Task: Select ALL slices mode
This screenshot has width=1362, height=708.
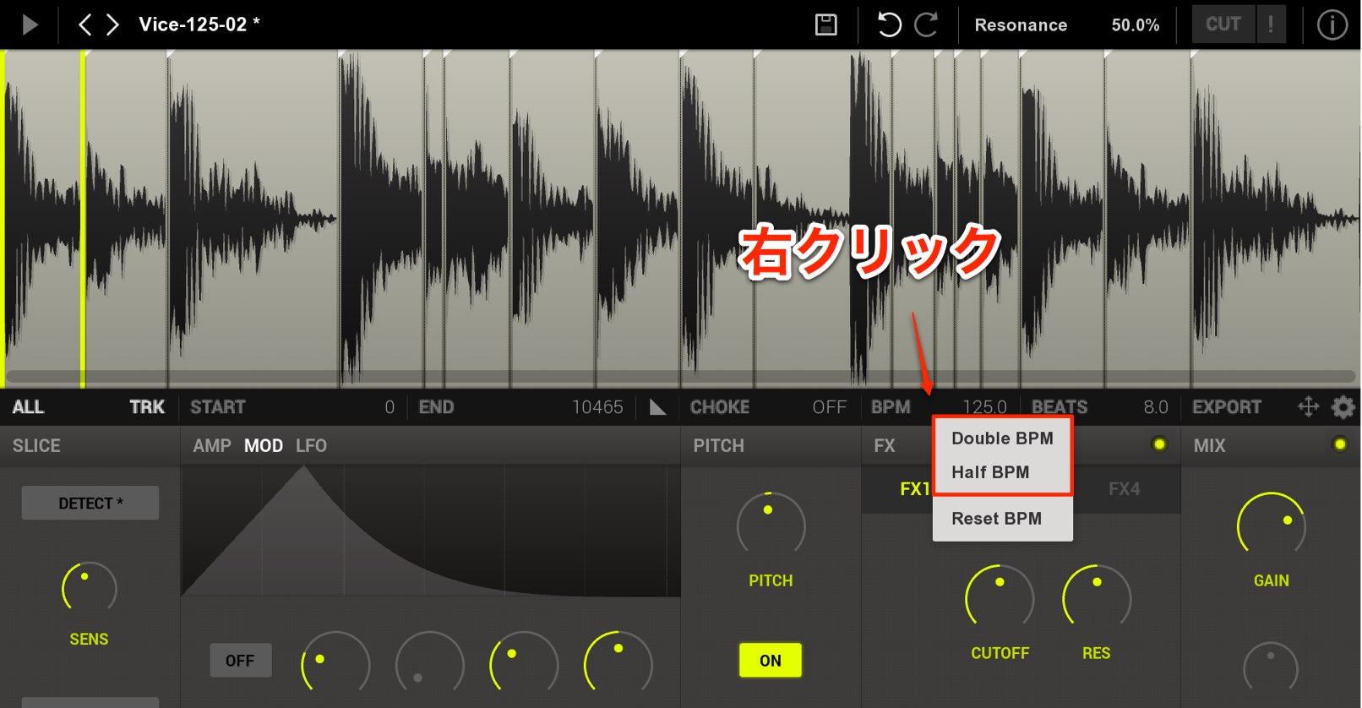Action: (x=28, y=407)
